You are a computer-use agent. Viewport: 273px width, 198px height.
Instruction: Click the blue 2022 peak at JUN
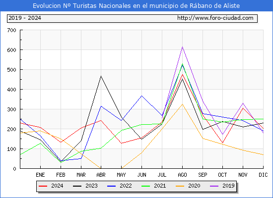coord(142,96)
